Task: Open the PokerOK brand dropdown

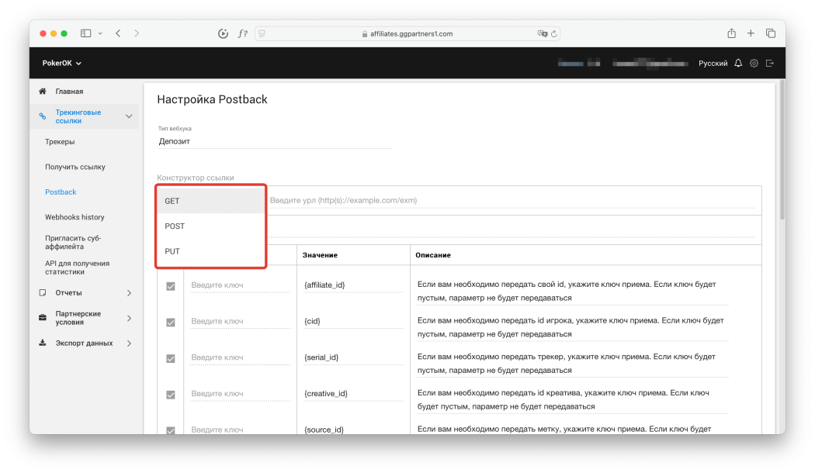Action: pos(62,64)
